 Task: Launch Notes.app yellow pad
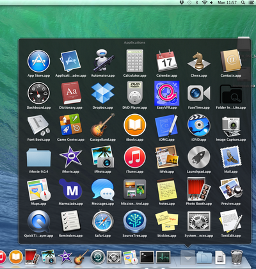(166, 190)
